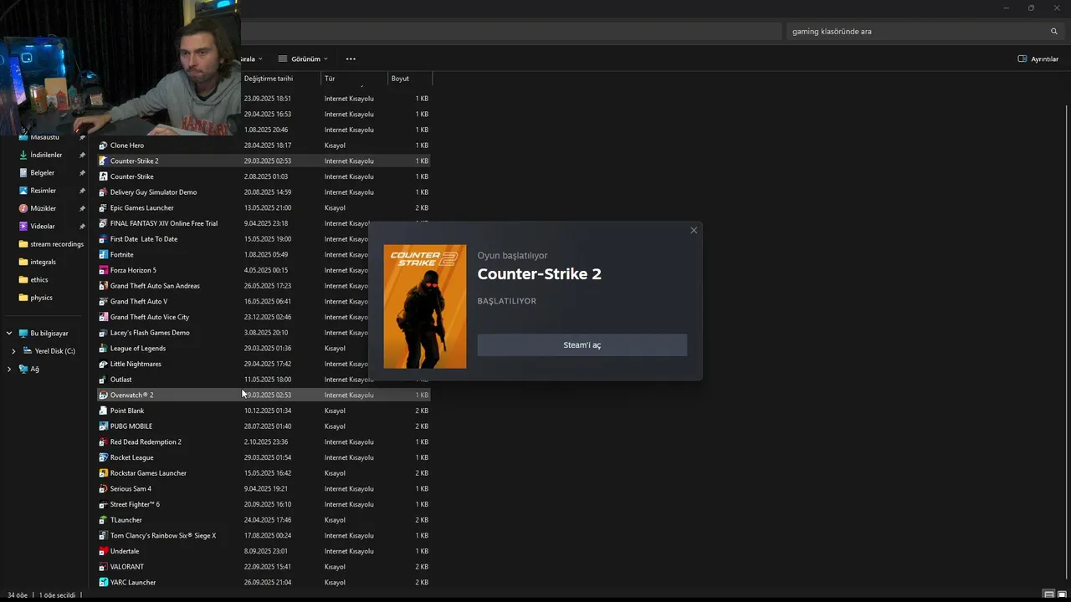Select the Red Dead Redemption 2 icon
The width and height of the screenshot is (1071, 602).
coord(103,441)
